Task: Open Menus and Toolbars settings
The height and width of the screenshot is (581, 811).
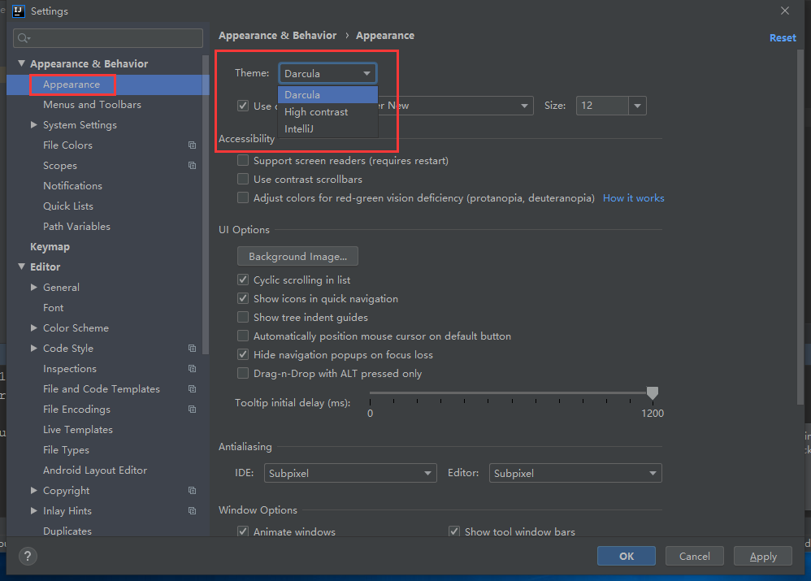Action: (x=92, y=105)
